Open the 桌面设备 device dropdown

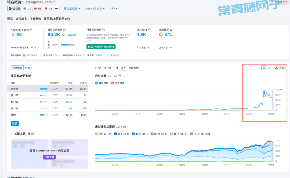click(x=72, y=9)
